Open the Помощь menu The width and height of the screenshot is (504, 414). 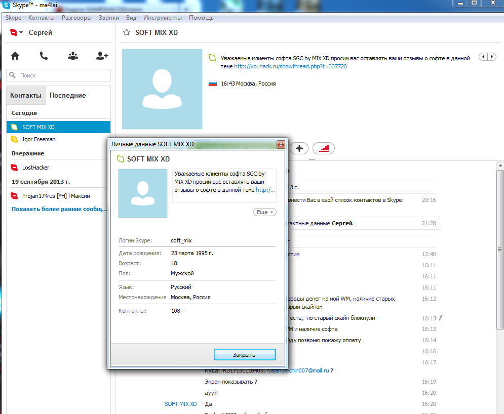tap(201, 18)
